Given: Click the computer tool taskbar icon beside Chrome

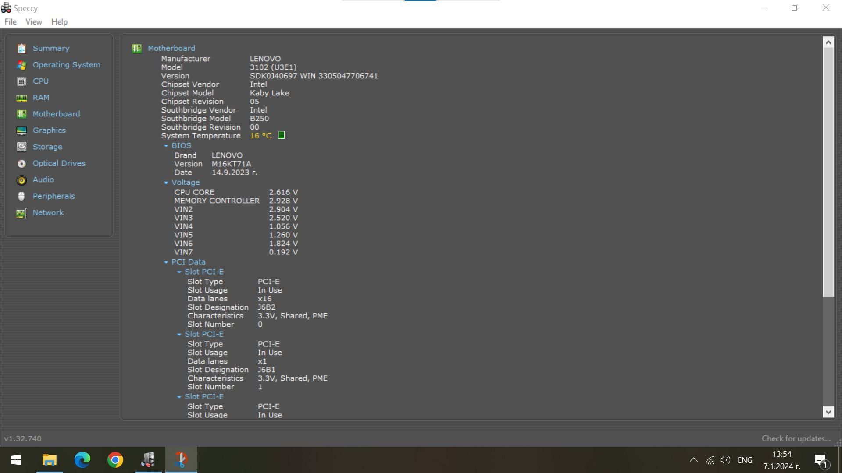Looking at the screenshot, I should pos(148,460).
